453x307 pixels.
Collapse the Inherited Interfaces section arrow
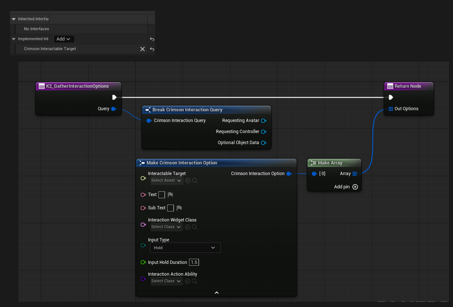[14, 19]
